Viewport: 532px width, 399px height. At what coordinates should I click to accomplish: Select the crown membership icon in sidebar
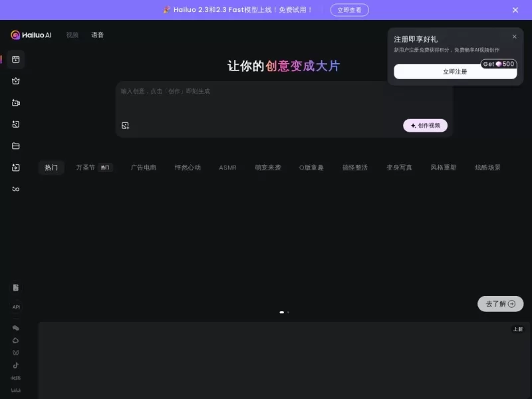(x=16, y=81)
